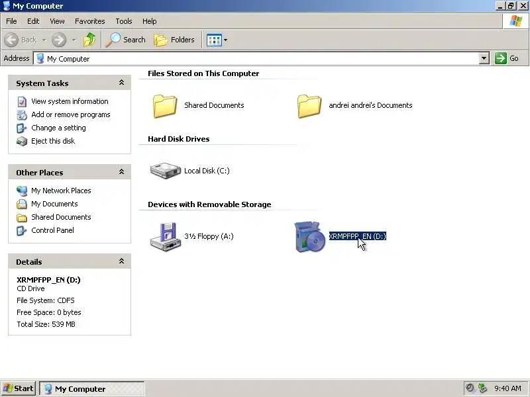Click the Shared Documents sidebar icon
The height and width of the screenshot is (397, 530).
tap(22, 218)
